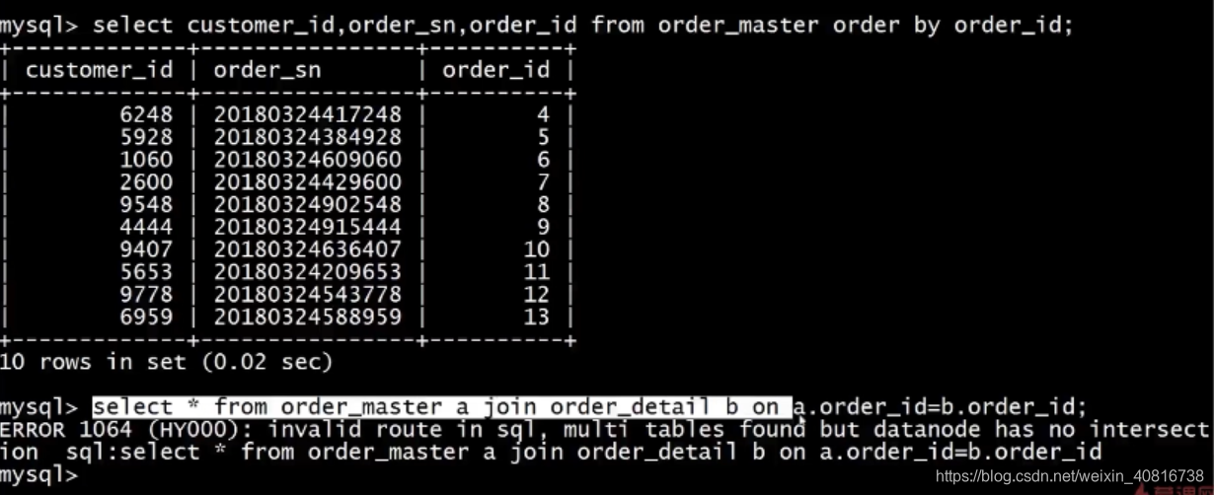This screenshot has height=495, width=1214.
Task: Click the ERROR 1064 message line
Action: click(604, 430)
